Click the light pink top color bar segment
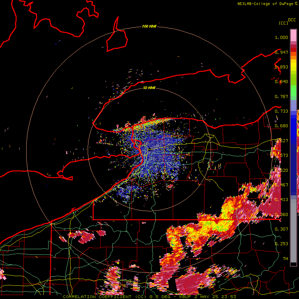Screen dimensions: 299x299 point(293,35)
